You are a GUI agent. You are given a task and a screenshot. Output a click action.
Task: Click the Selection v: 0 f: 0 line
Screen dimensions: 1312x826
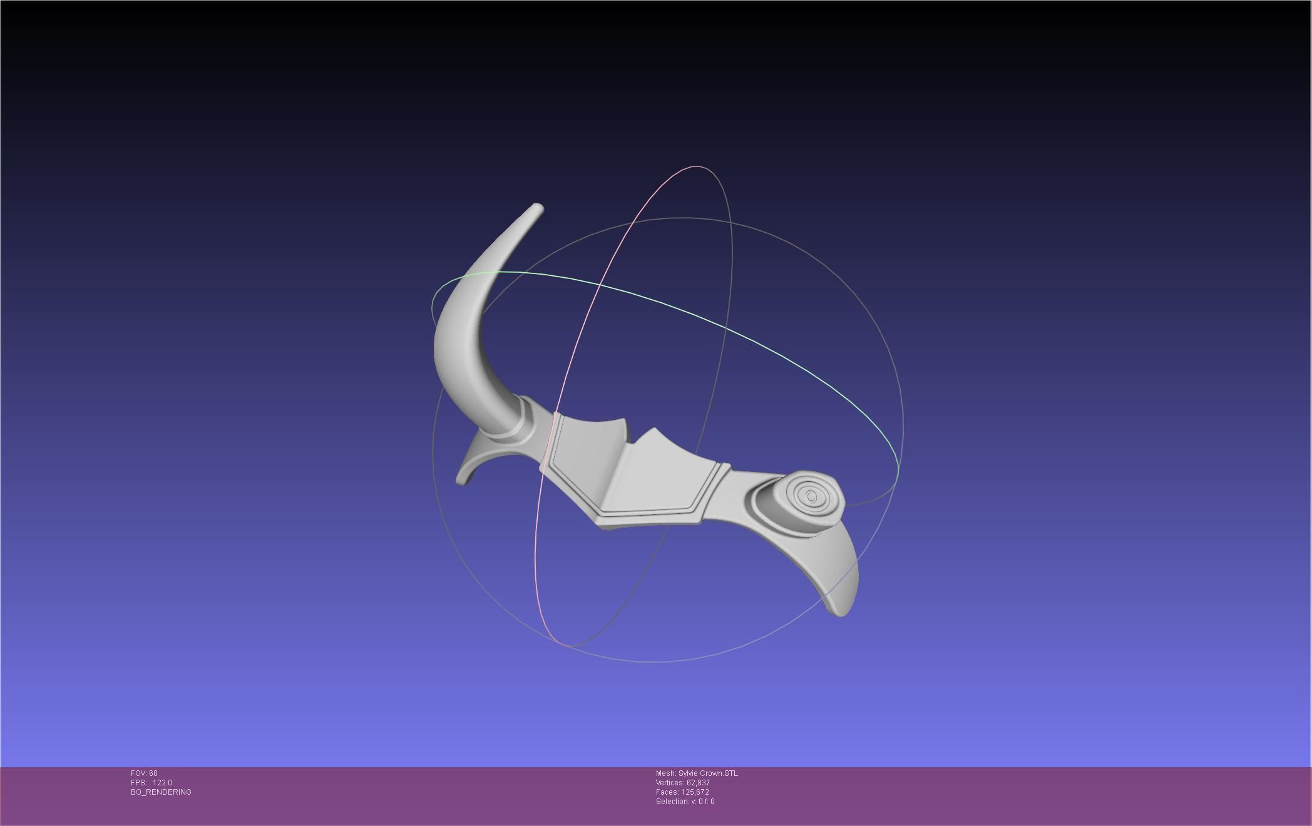tap(685, 802)
